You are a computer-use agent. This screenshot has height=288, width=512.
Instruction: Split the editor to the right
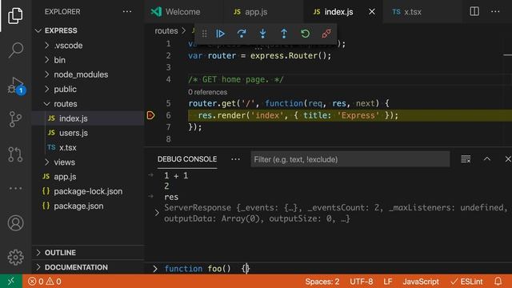[x=474, y=11]
